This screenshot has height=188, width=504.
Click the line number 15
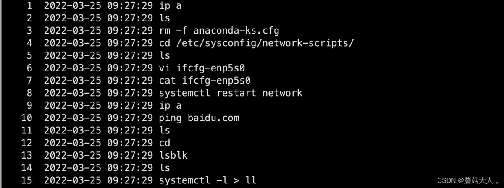(26, 180)
